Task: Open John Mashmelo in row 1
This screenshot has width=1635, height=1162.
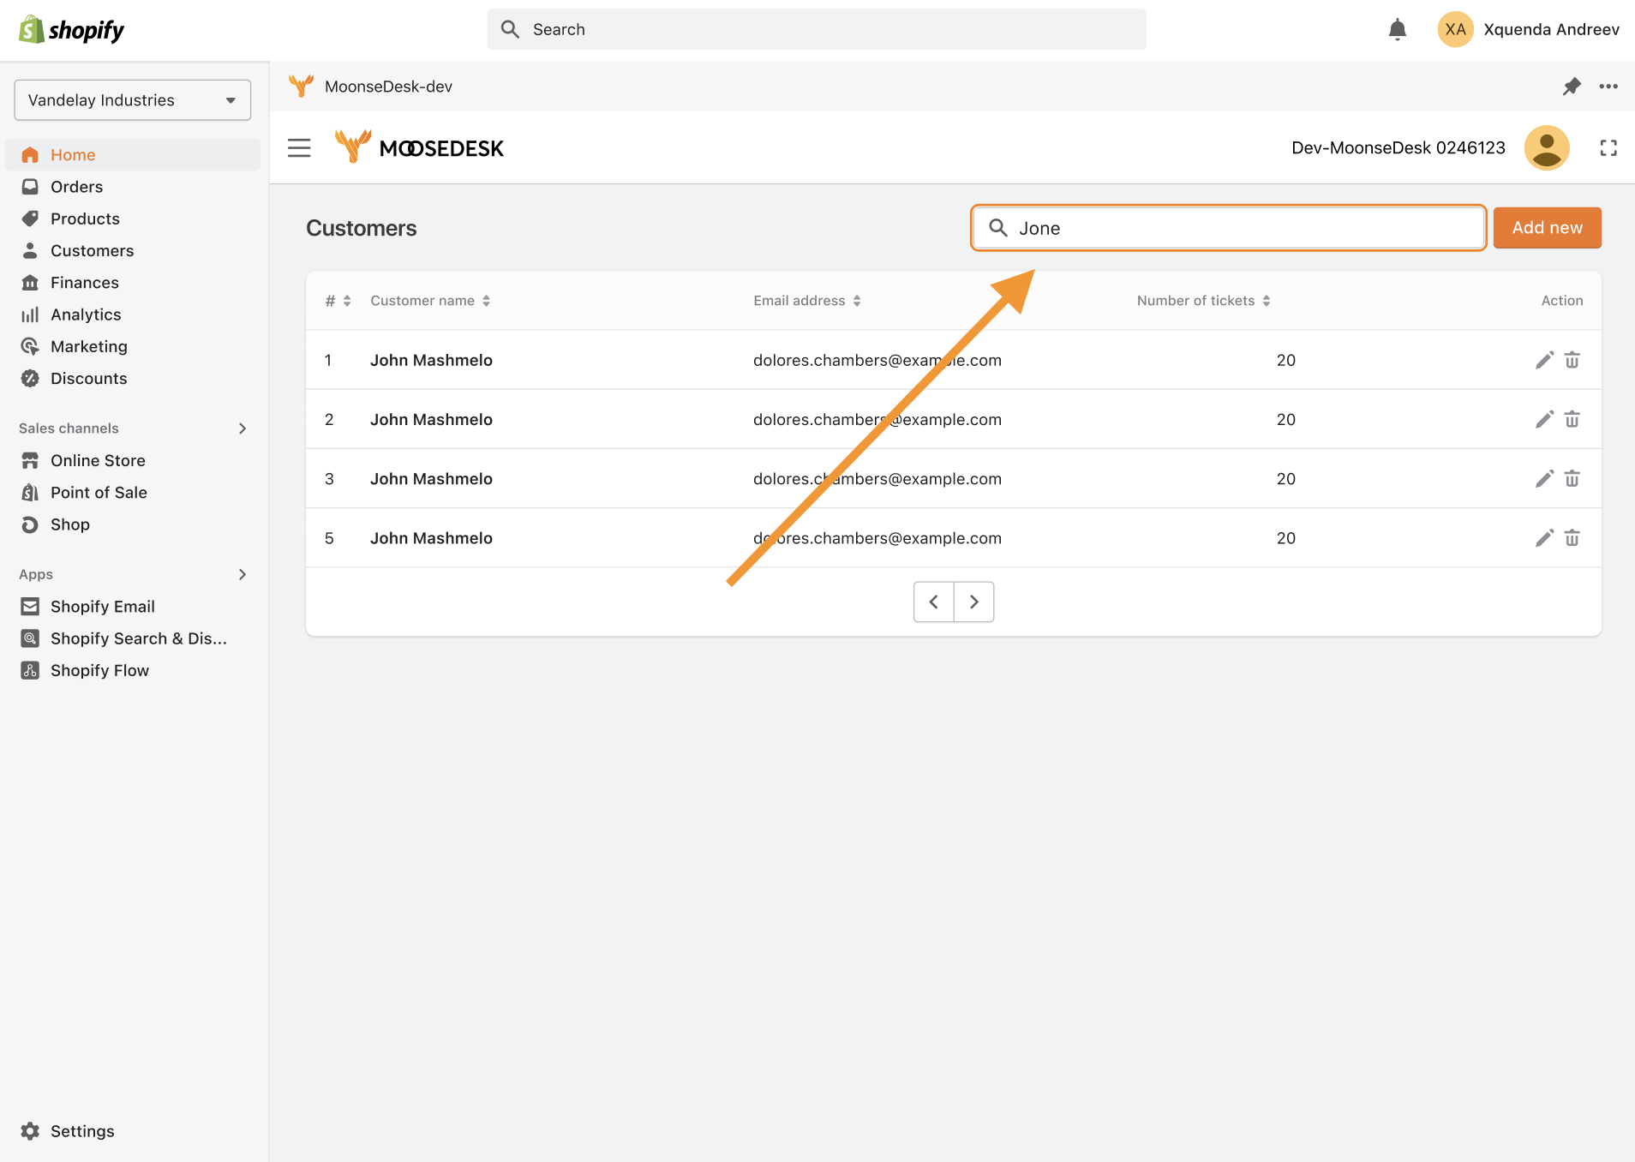Action: tap(431, 361)
